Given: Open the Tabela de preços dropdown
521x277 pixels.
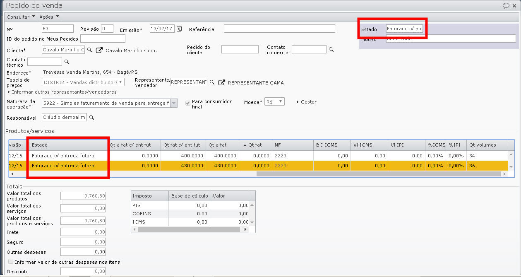Looking at the screenshot, I should [121, 82].
